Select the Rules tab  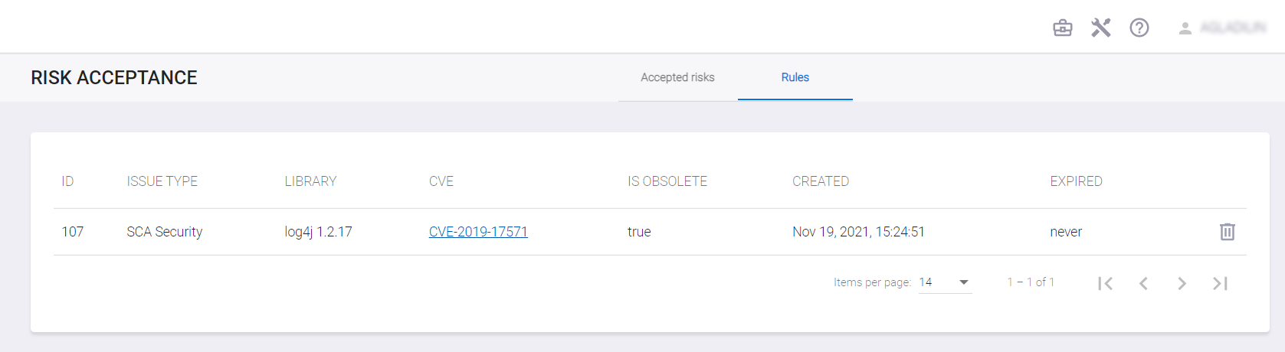(795, 77)
